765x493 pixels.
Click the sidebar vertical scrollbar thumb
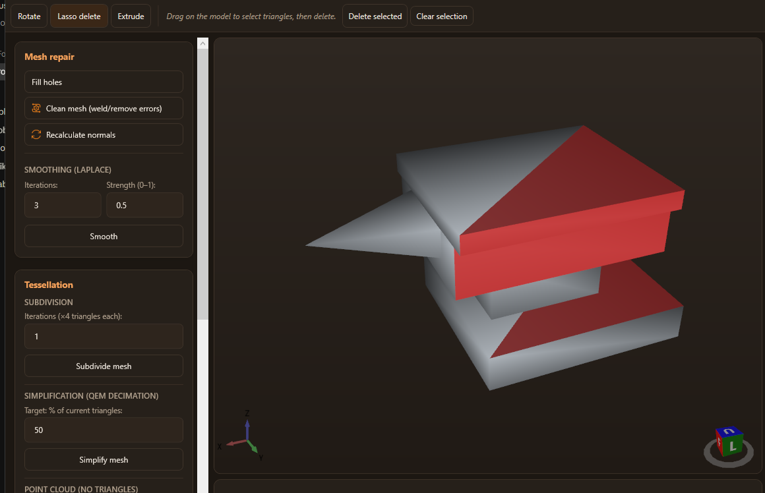(202, 185)
